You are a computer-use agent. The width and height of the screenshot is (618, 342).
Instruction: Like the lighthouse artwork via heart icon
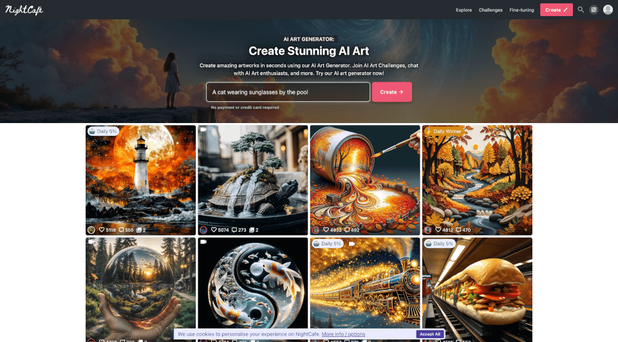click(102, 230)
